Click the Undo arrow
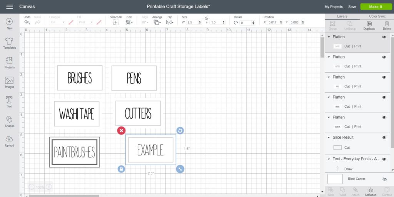This screenshot has height=197, width=394. [x=27, y=22]
